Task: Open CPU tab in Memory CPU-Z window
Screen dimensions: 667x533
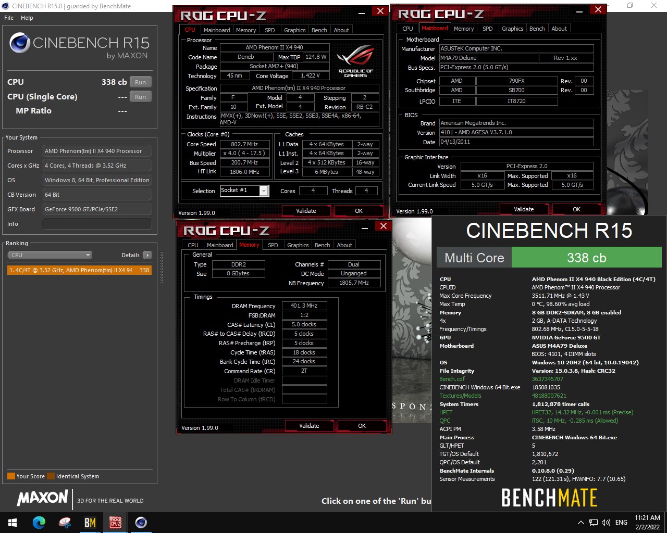Action: click(x=193, y=245)
